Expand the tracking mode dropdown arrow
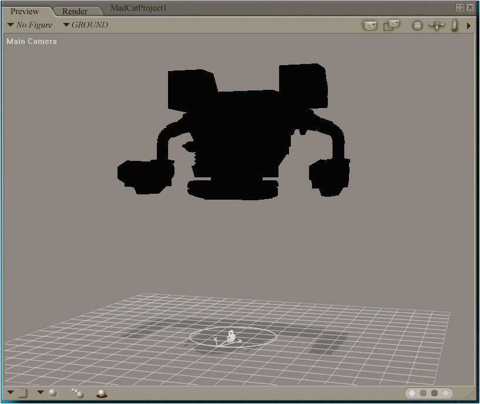This screenshot has height=404, width=480. [x=41, y=392]
